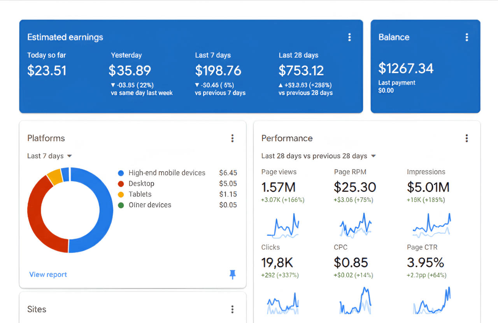The image size is (498, 323).
Task: Open the Sites card options menu
Action: 232,309
